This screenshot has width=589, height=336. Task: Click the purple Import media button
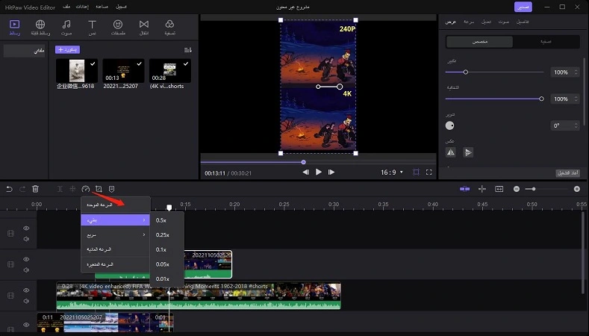click(x=68, y=49)
